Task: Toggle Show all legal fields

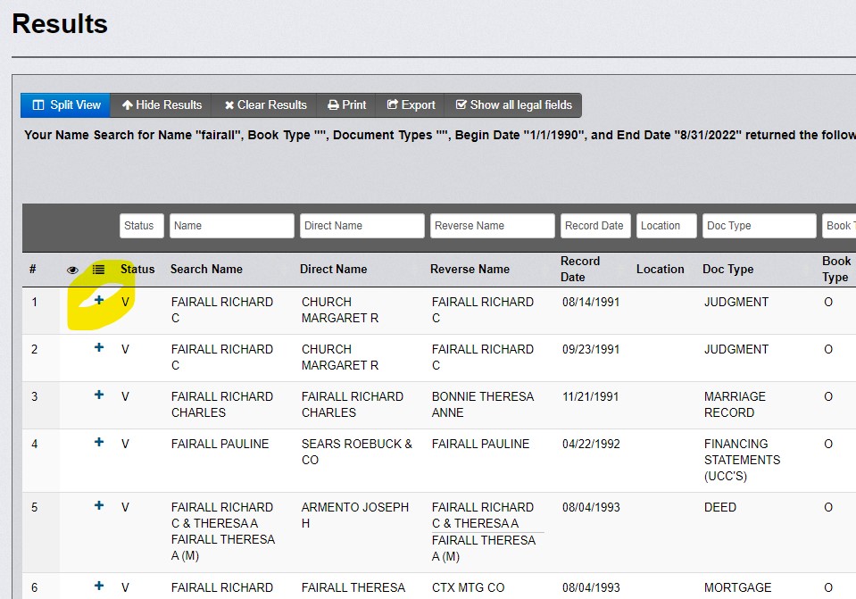Action: [513, 104]
